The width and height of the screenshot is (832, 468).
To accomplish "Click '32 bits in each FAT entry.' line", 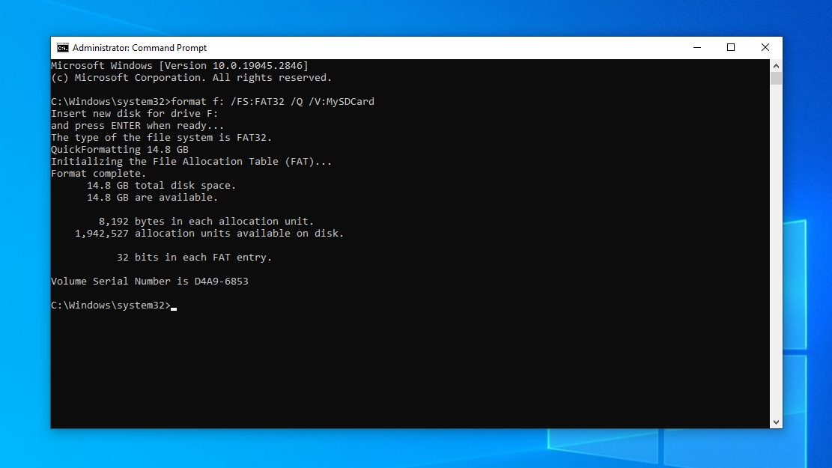I will tap(194, 258).
